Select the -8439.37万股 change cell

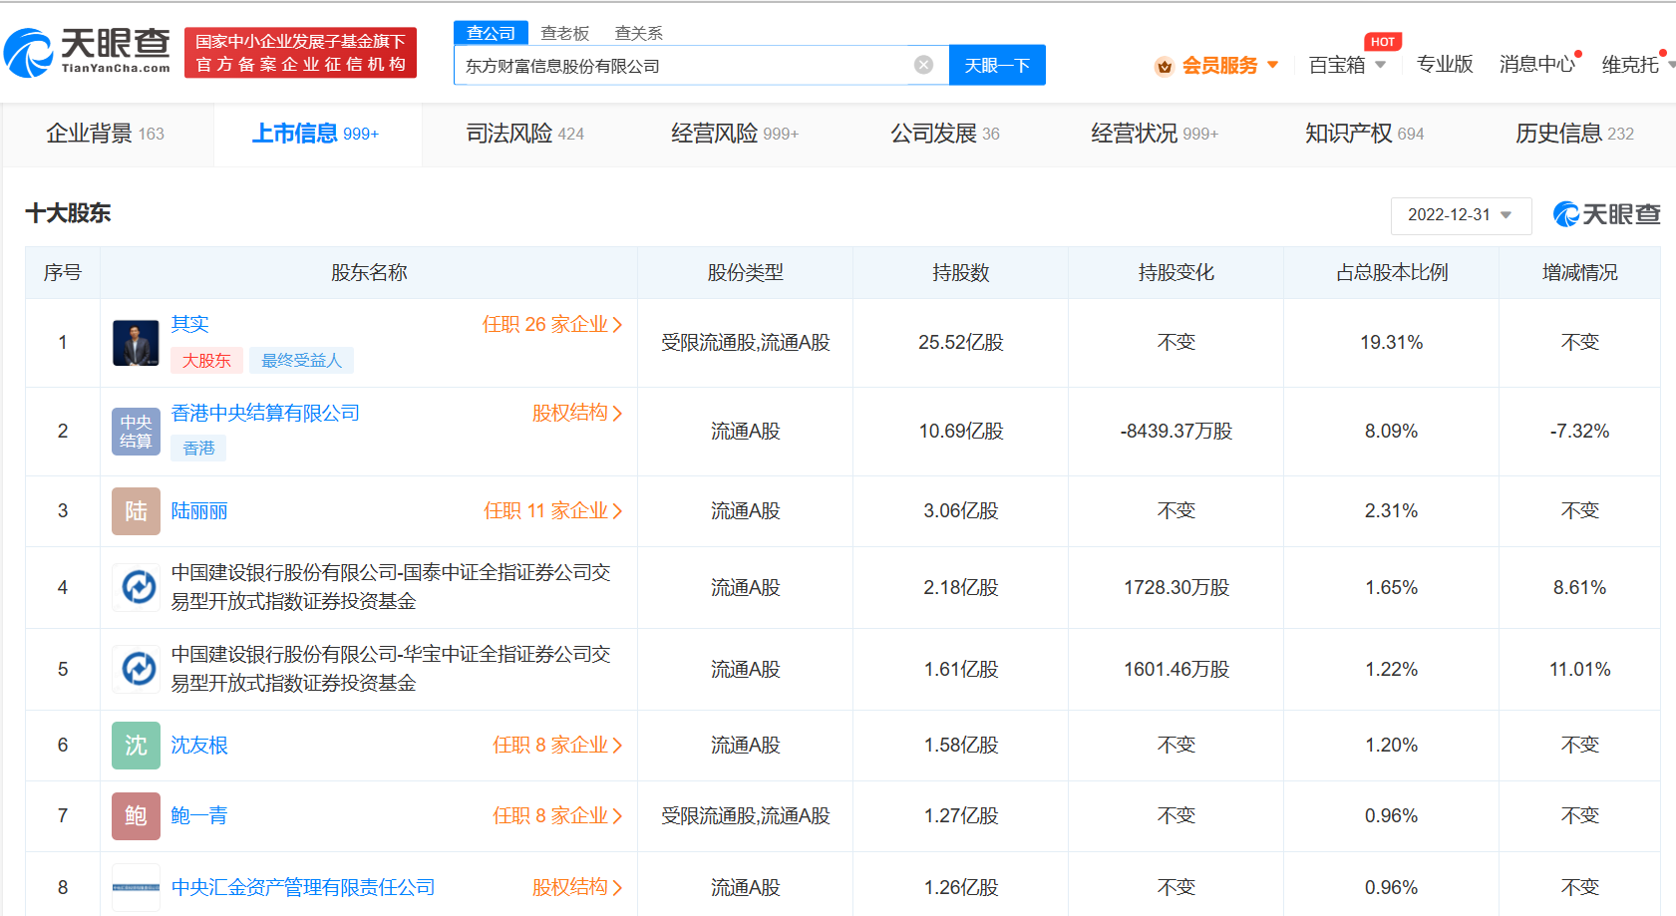coord(1176,432)
